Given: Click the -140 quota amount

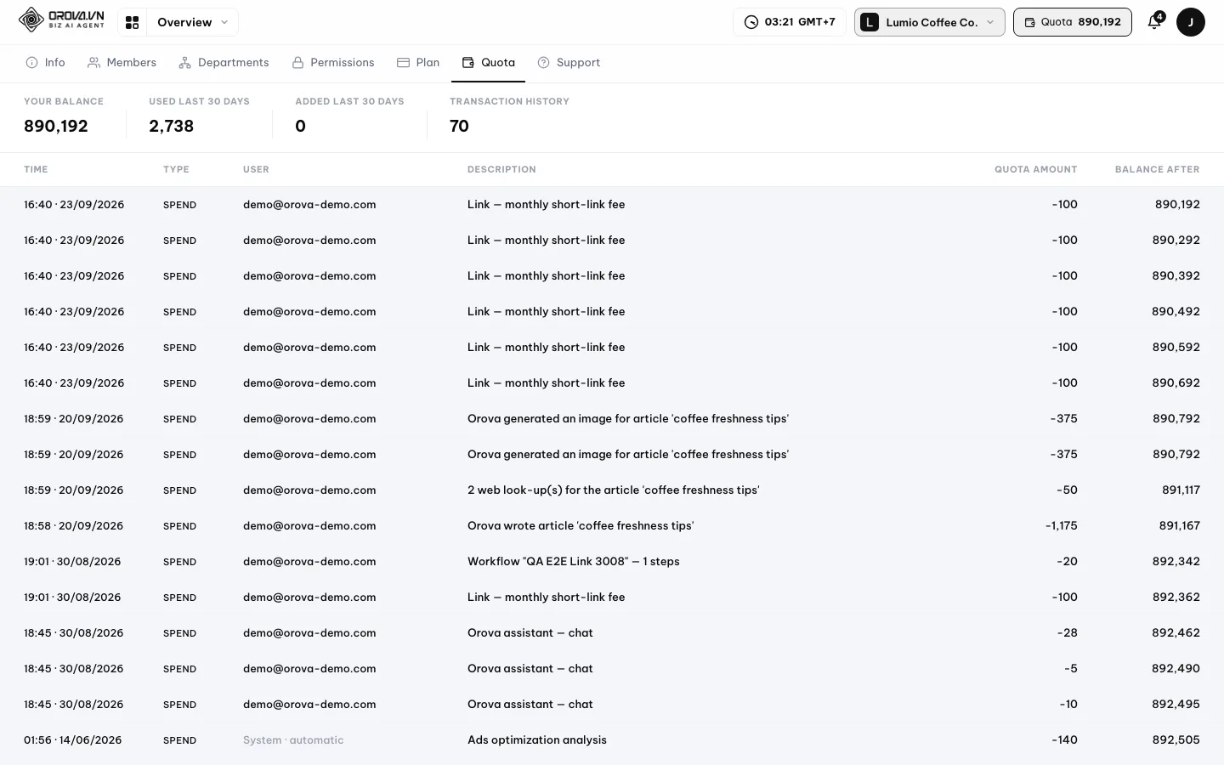Looking at the screenshot, I should click(1065, 740).
